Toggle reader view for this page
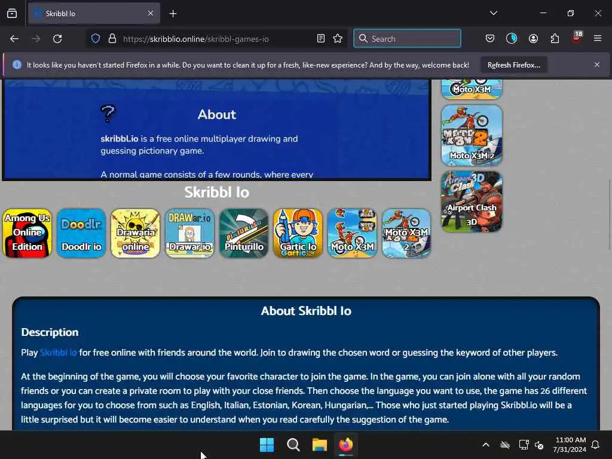612x459 pixels. point(321,39)
